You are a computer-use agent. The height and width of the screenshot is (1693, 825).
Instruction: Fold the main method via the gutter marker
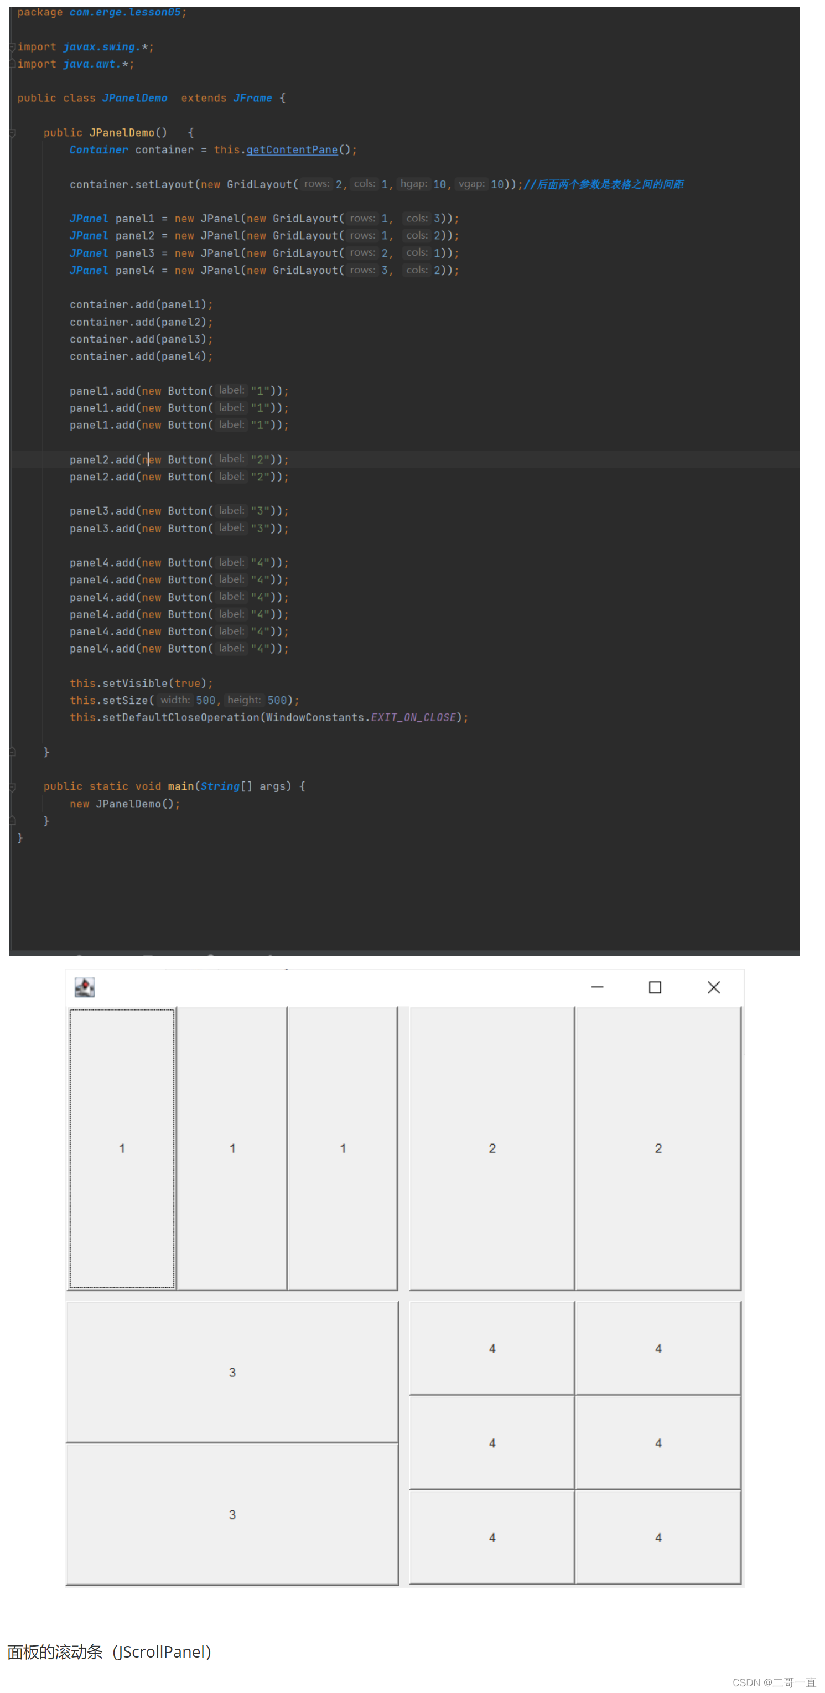point(13,786)
